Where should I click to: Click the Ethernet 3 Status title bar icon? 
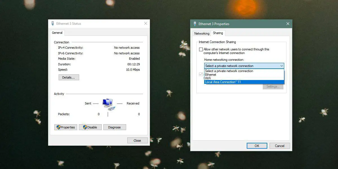click(53, 24)
